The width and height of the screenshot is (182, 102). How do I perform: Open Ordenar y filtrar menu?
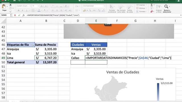tap(159, 8)
